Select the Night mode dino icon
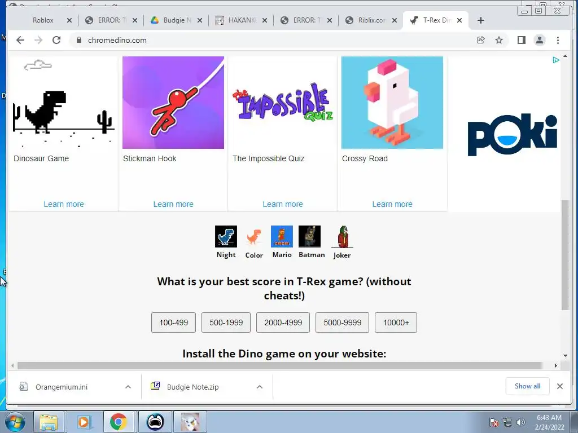Screen dimensions: 578x433 (226, 236)
